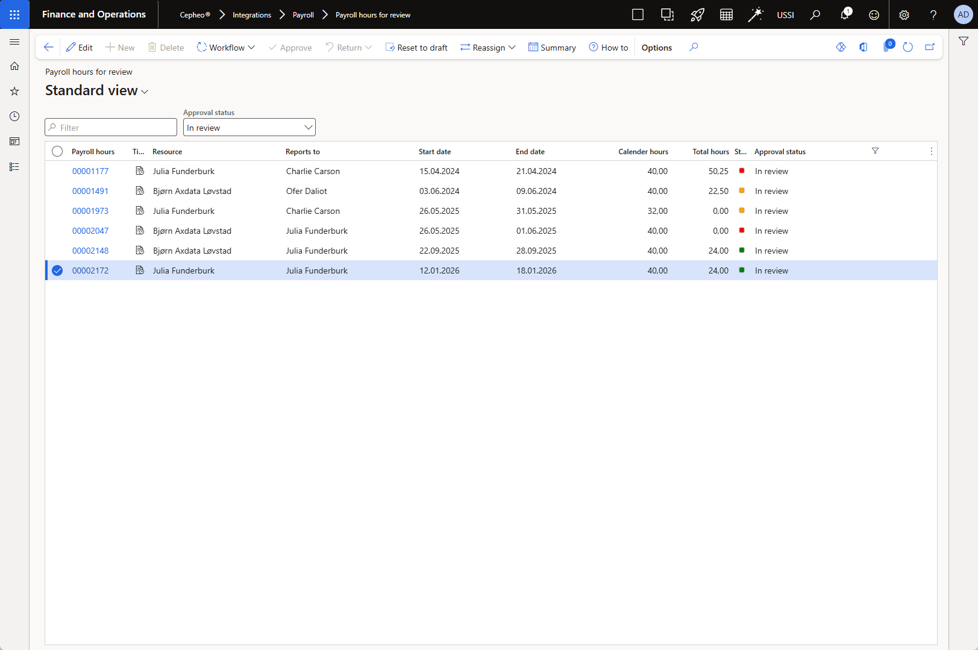Expand the Approval status dropdown
This screenshot has width=978, height=650.
point(308,128)
